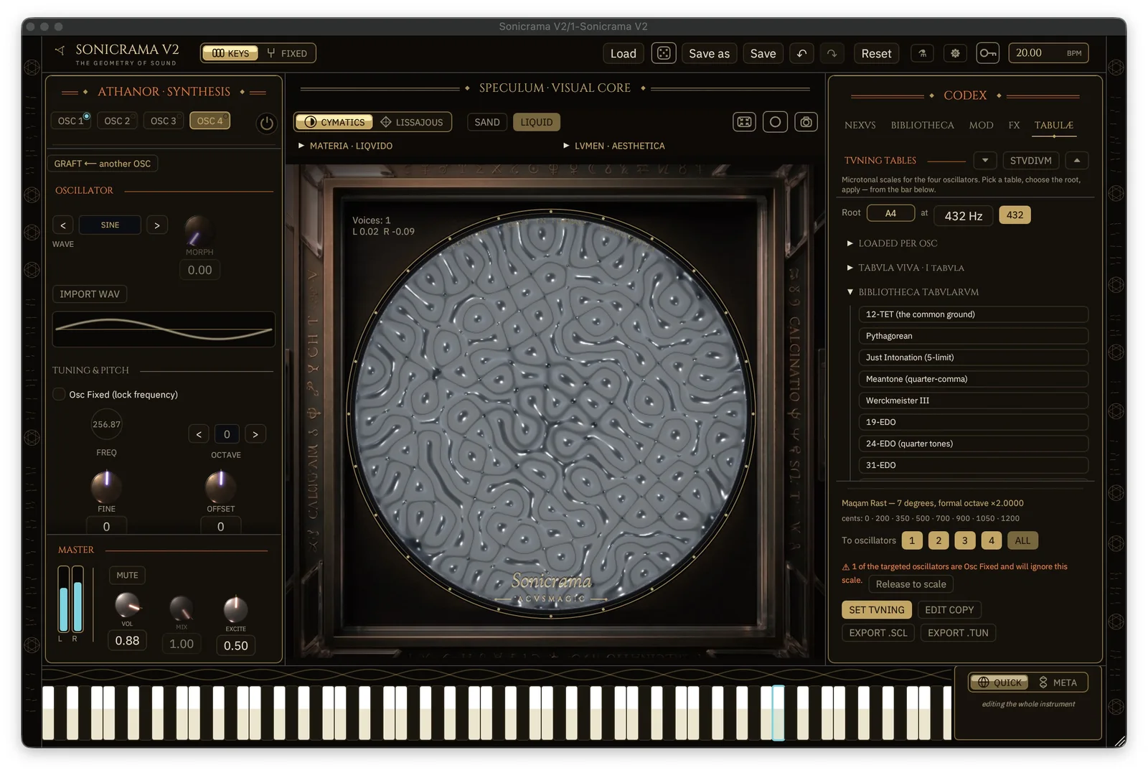Click the Load button
The width and height of the screenshot is (1148, 773).
point(623,53)
